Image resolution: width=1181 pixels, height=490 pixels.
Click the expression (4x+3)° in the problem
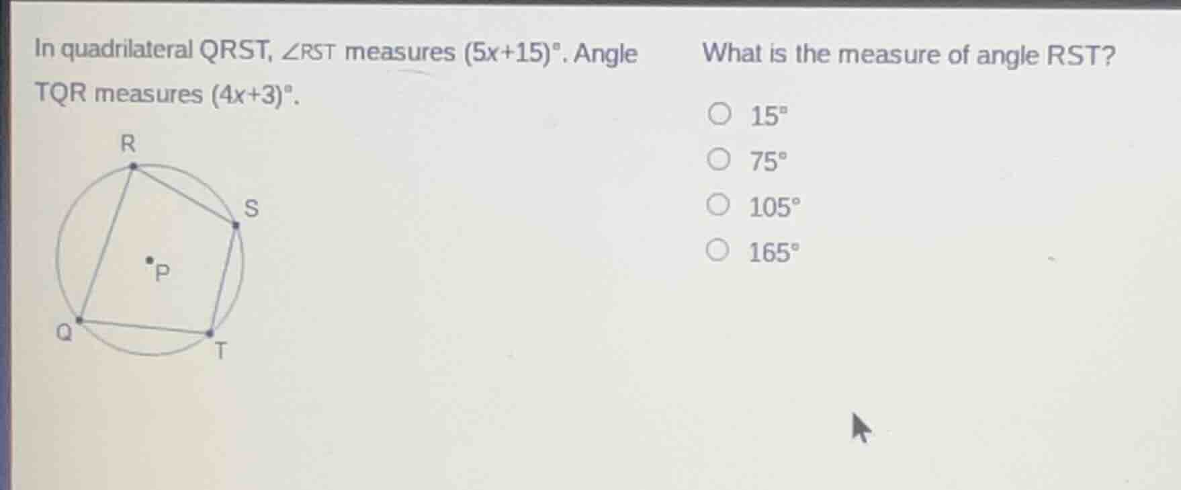[x=251, y=93]
